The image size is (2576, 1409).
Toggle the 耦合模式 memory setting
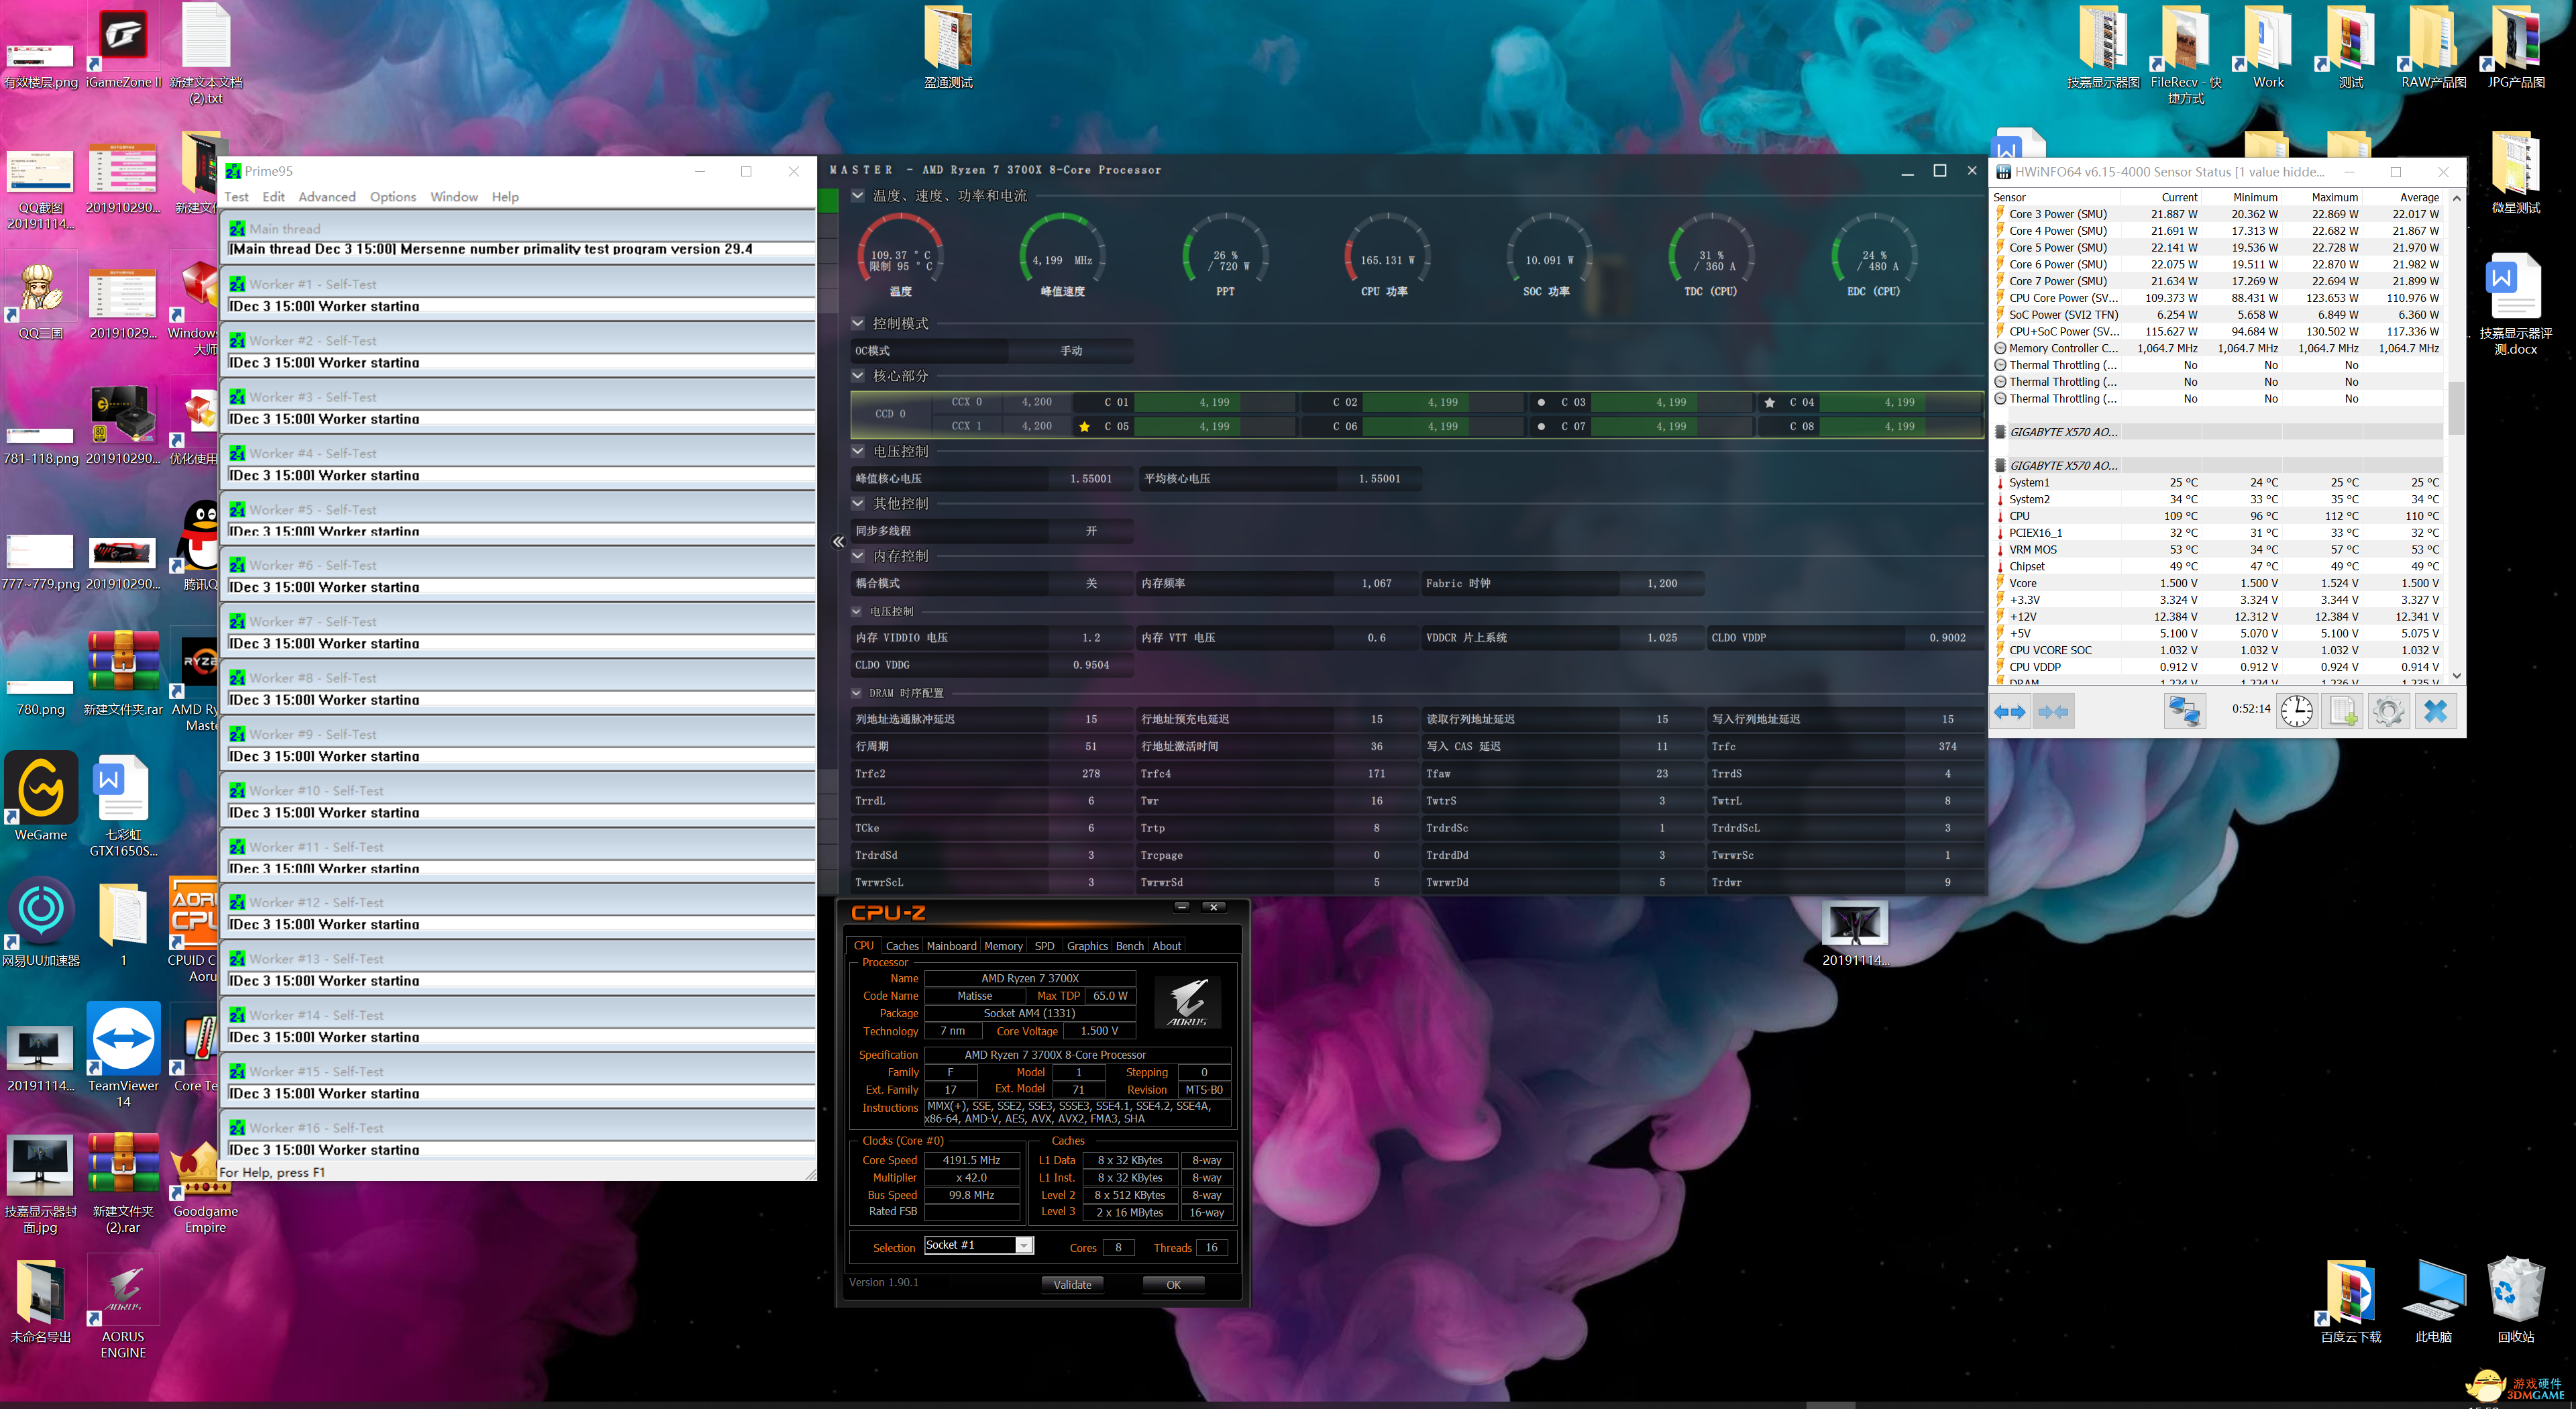tap(1091, 583)
